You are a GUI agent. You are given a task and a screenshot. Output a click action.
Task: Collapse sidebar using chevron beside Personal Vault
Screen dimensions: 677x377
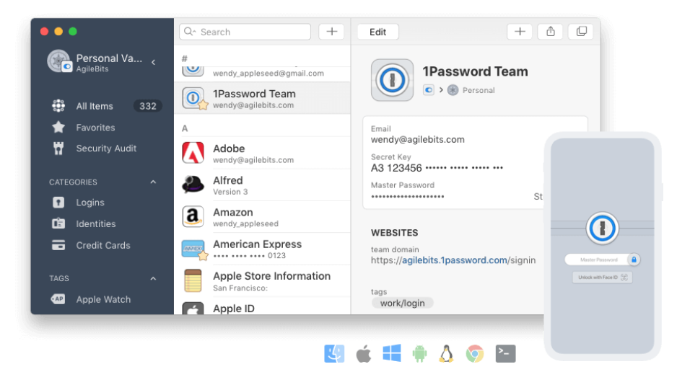153,63
